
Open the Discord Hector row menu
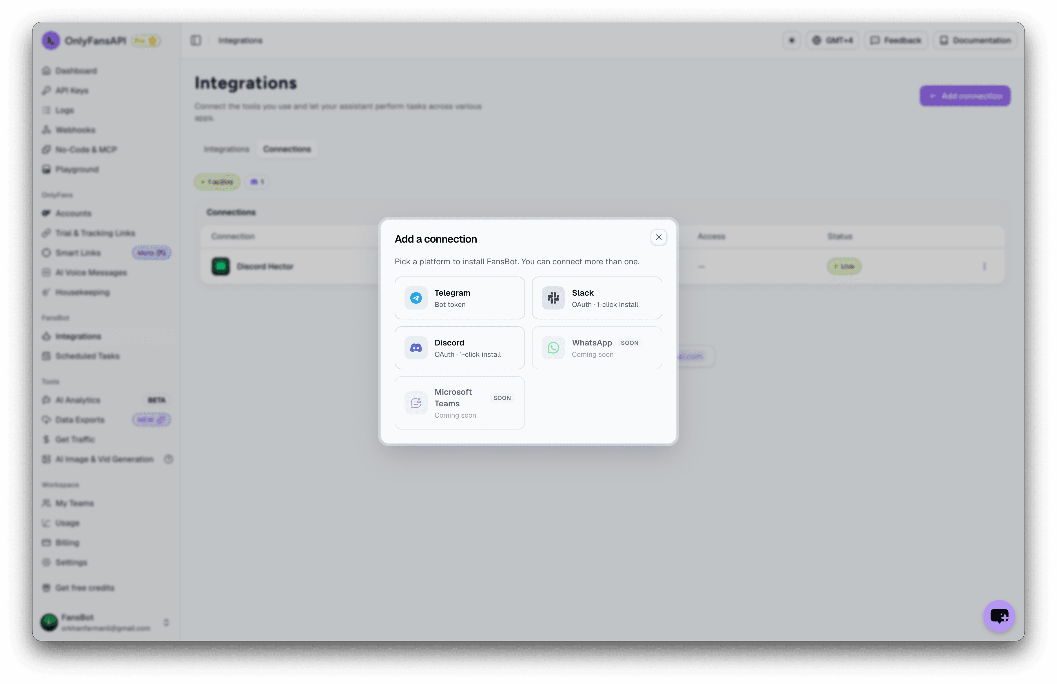984,266
